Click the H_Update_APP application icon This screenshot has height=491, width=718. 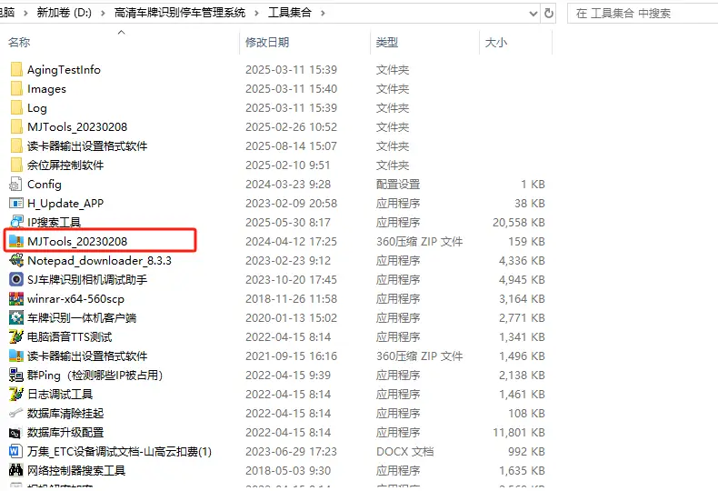pos(16,204)
